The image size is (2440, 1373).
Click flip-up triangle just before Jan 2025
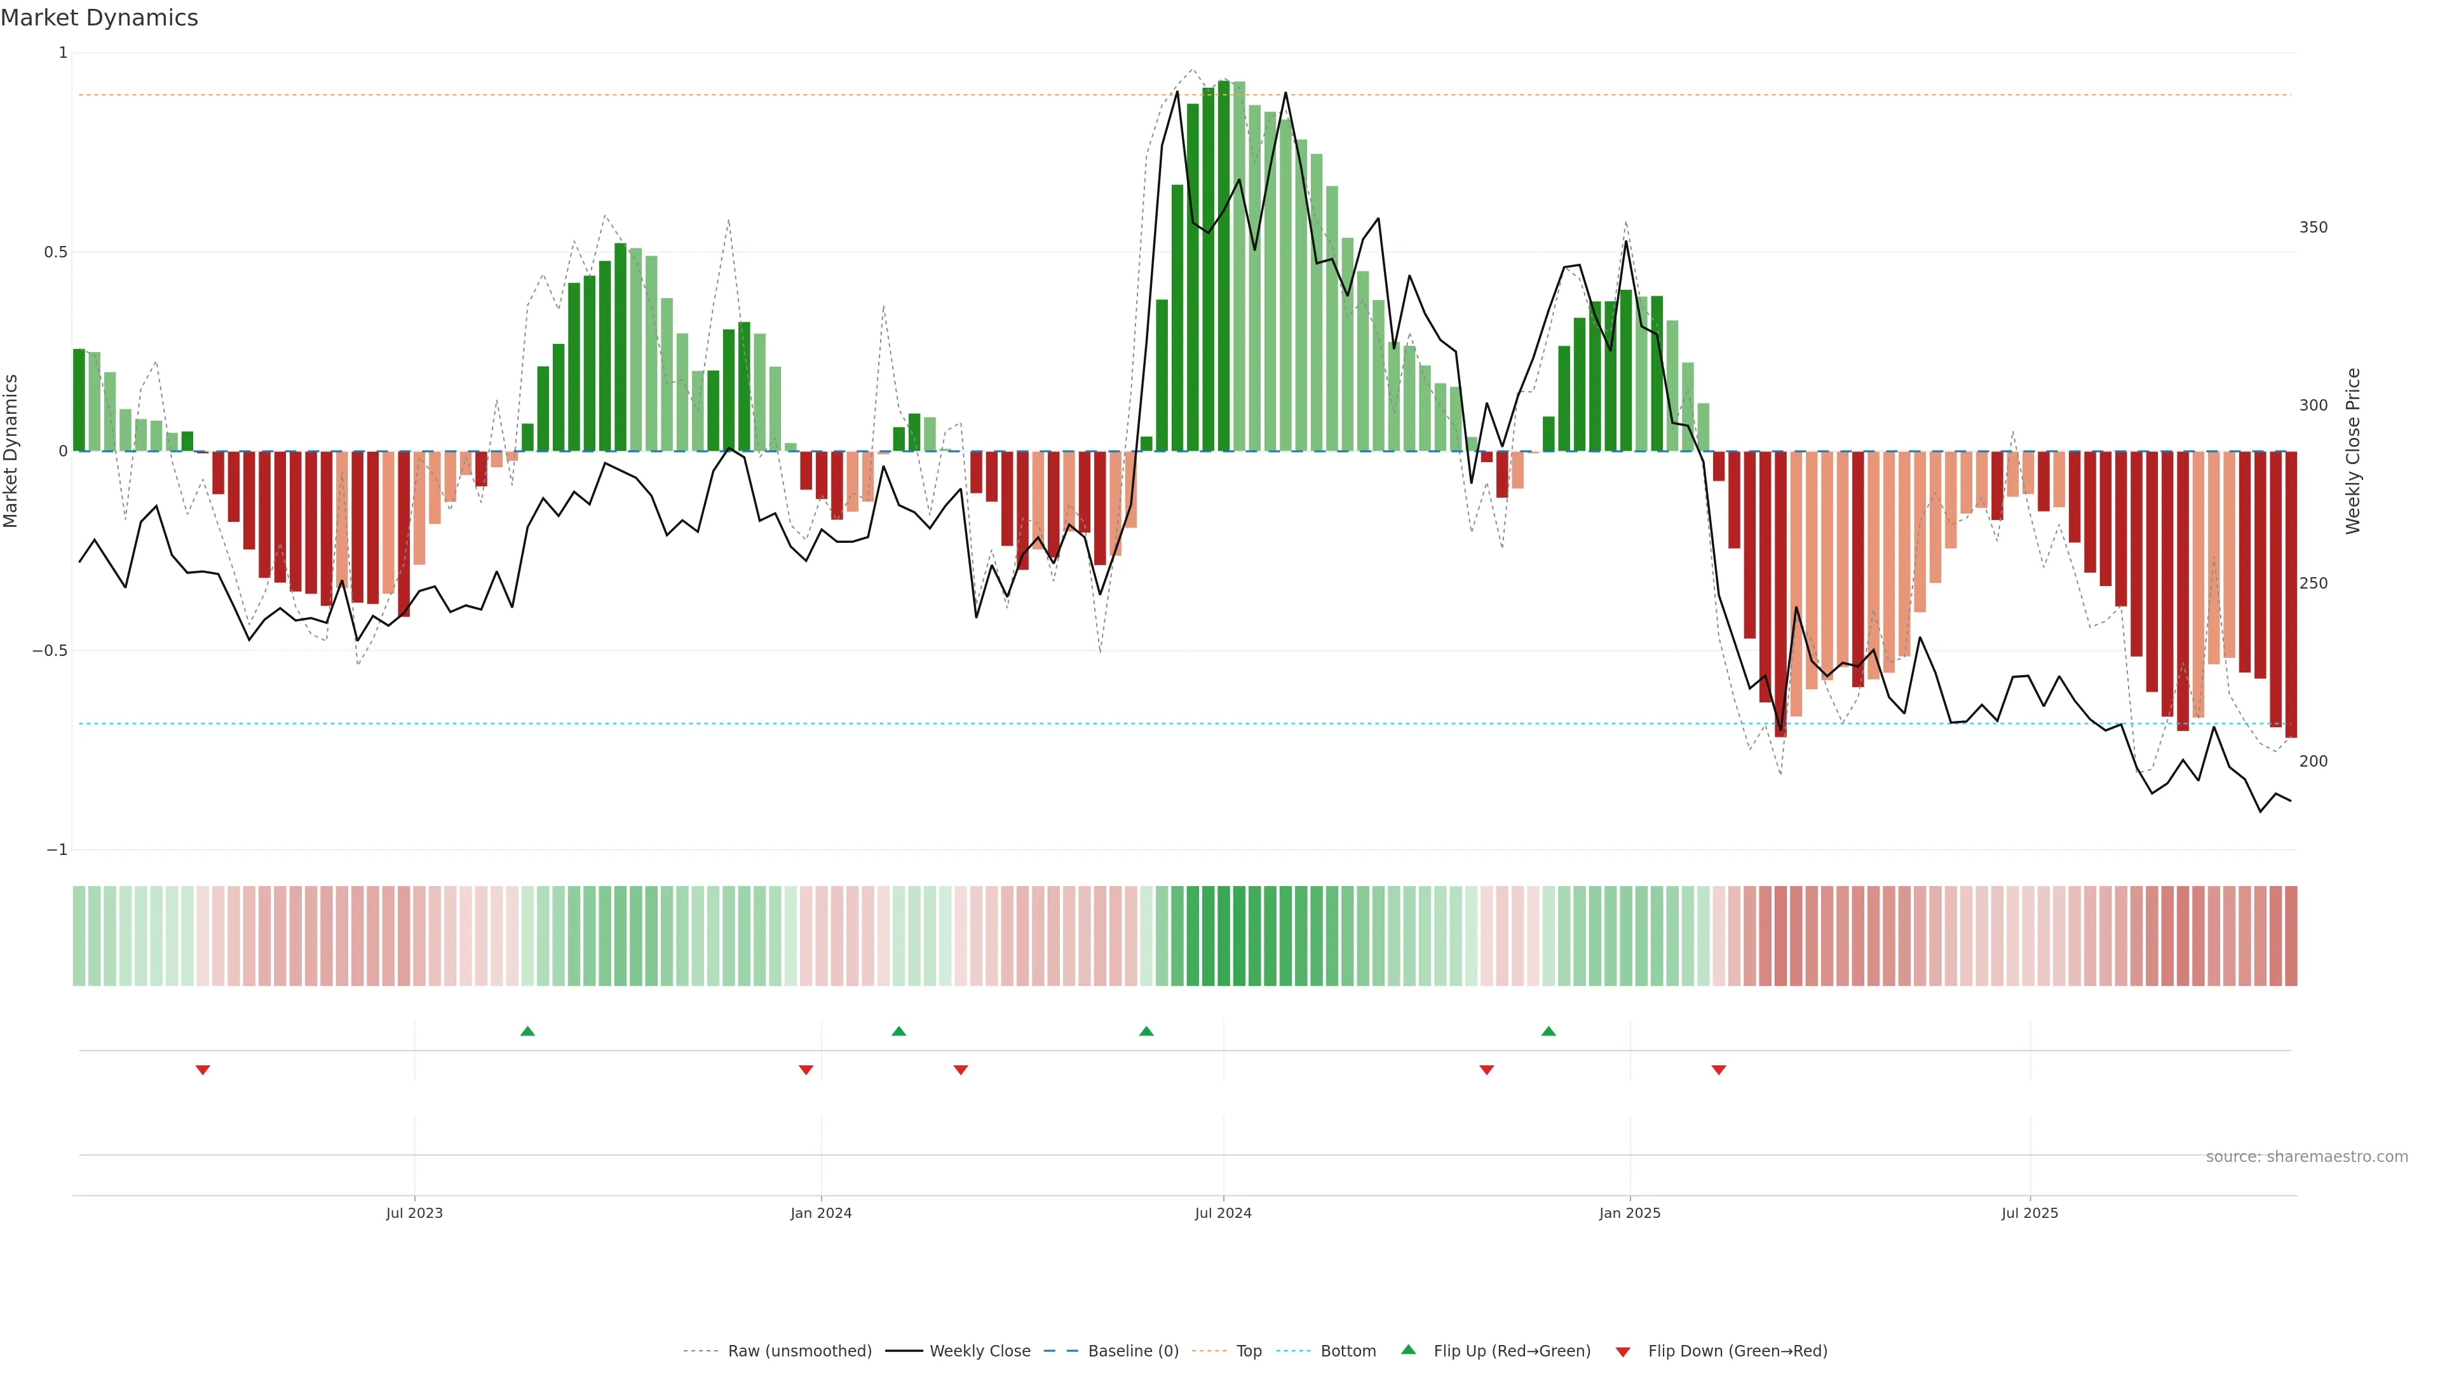(x=1548, y=1031)
